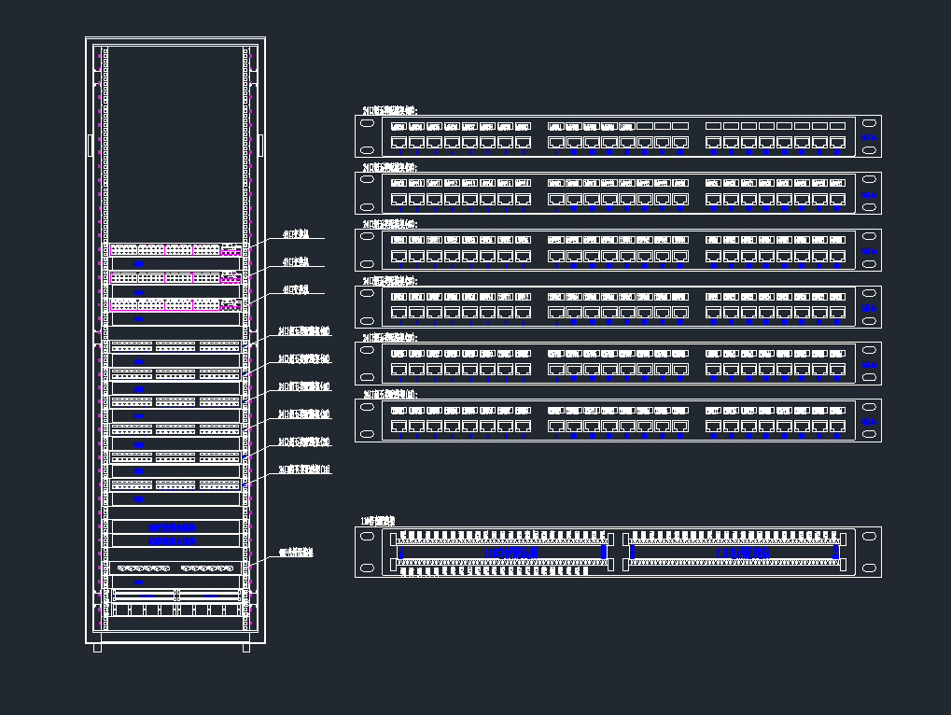Pick the rack's bottom-left foot
The image size is (951, 715).
click(x=97, y=647)
